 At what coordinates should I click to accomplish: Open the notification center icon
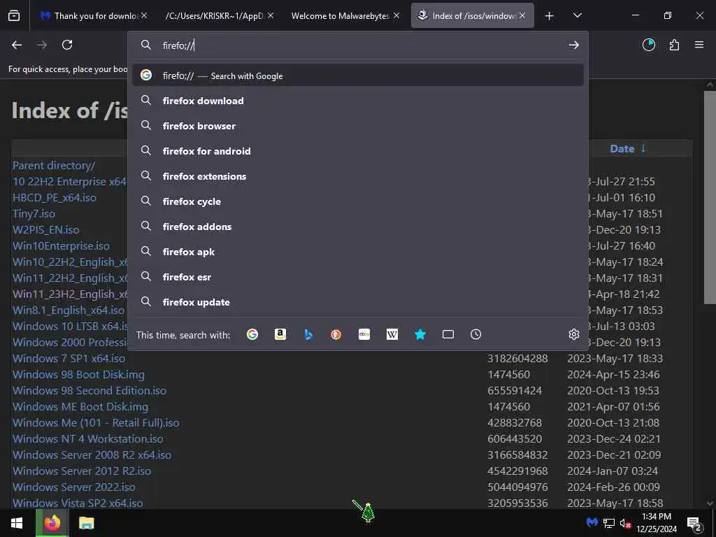coord(694,524)
